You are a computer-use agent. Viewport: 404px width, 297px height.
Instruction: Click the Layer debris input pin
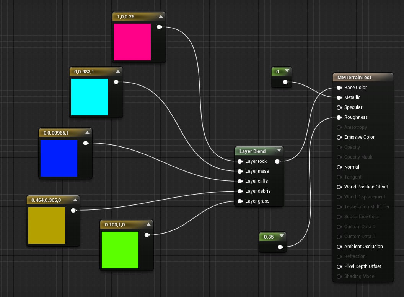tap(240, 191)
